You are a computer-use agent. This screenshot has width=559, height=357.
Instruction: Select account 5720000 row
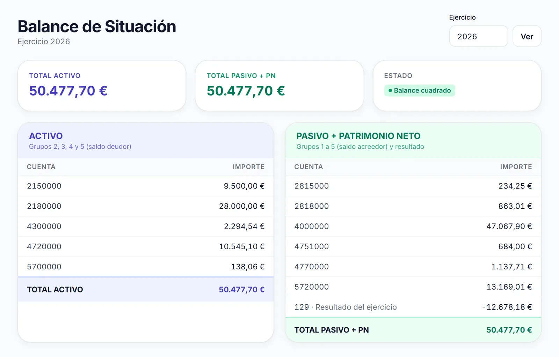click(x=413, y=287)
